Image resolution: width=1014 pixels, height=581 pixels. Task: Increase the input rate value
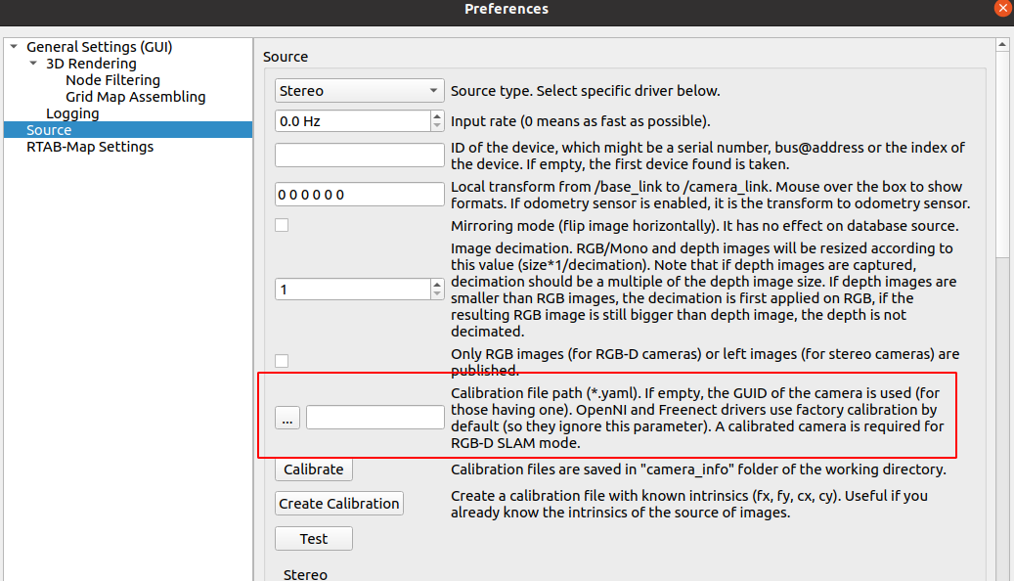coord(436,116)
